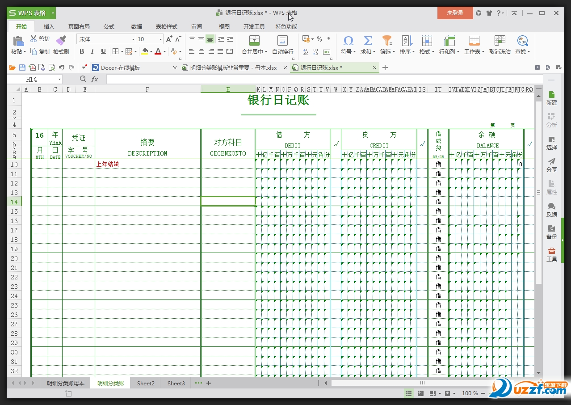Open the WPS 表格 application menu arrow

tap(53, 13)
